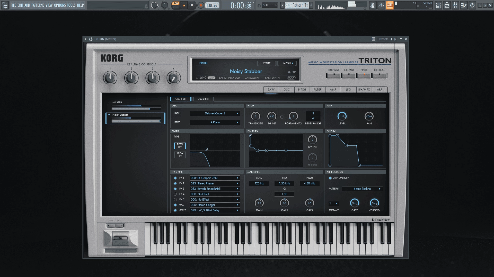Screen dimensions: 494x277
Task: Click the LOCK button beside category
Action: [291, 78]
